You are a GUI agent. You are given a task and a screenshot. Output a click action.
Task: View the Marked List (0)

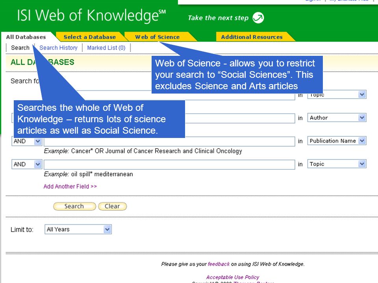[106, 48]
